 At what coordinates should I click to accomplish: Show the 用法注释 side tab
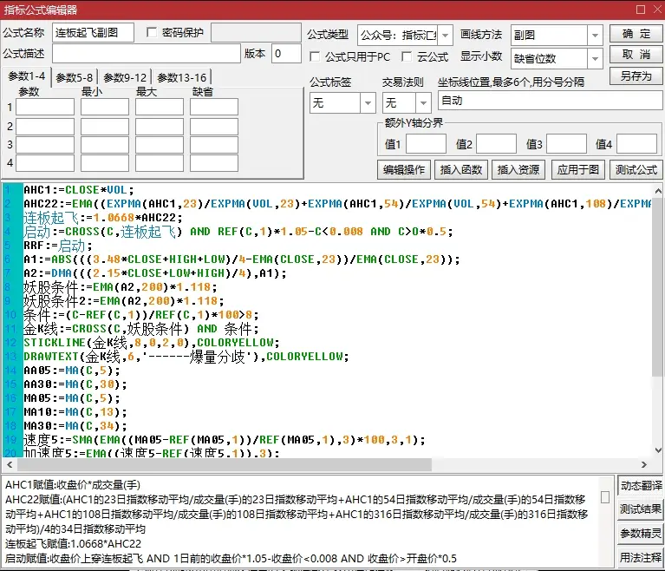point(641,557)
